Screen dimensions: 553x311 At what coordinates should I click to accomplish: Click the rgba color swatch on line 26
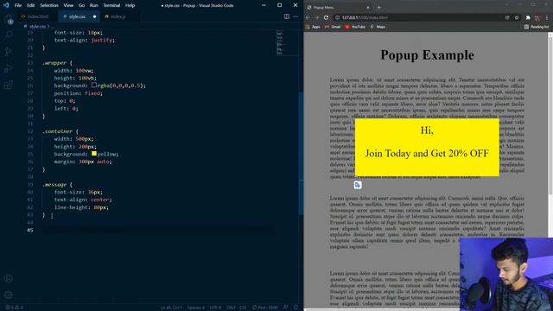[x=94, y=85]
